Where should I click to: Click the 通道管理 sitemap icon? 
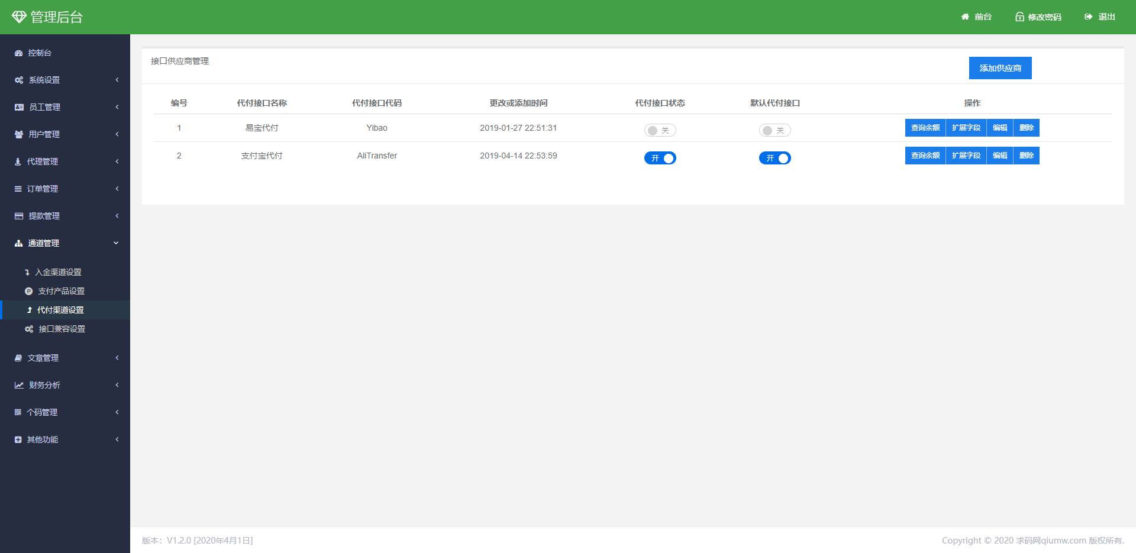tap(18, 243)
